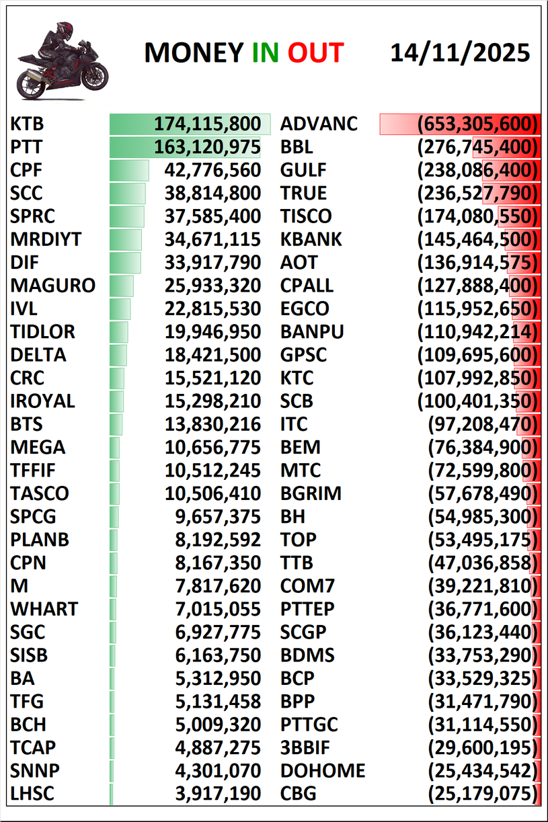Click CPF inflow amount 42,776,560
The height and width of the screenshot is (822, 548).
point(212,170)
